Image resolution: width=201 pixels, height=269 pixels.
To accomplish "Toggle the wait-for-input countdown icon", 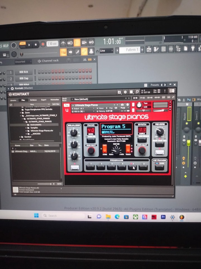I will point(70,43).
